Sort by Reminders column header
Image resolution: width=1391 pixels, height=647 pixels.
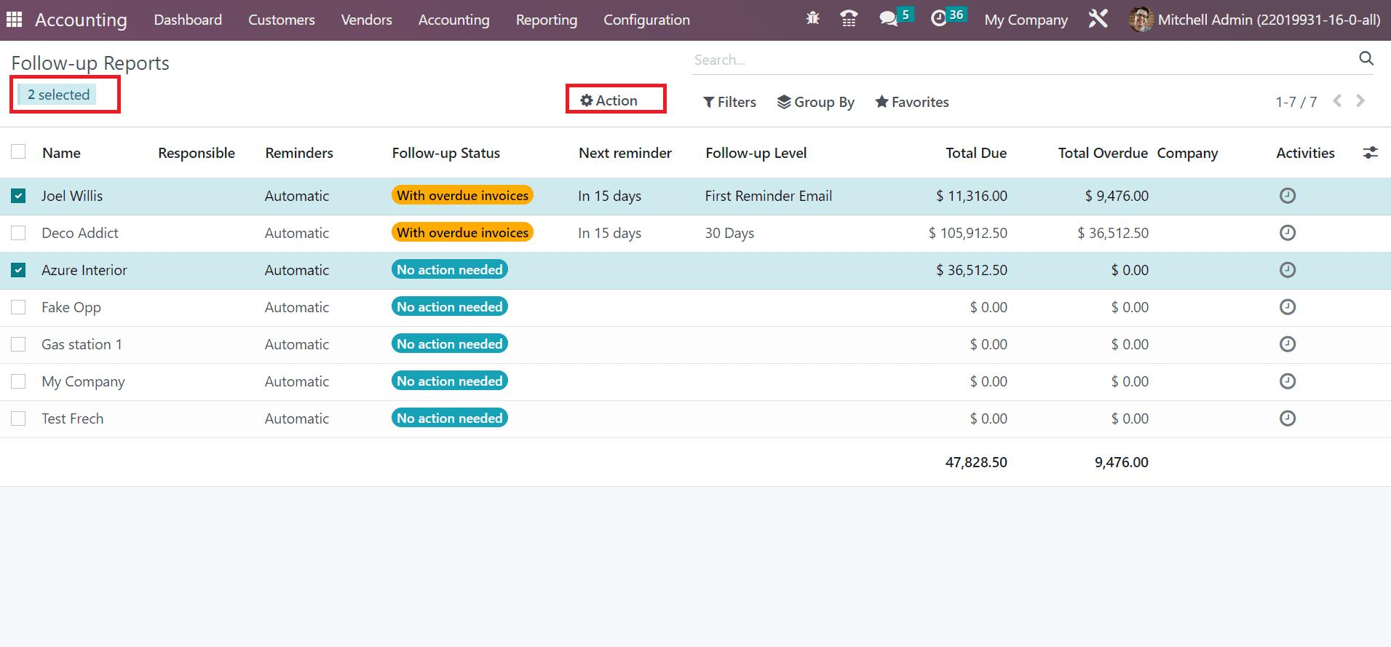click(299, 153)
